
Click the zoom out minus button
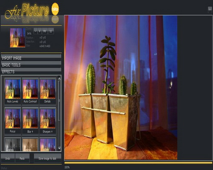coord(35,31)
